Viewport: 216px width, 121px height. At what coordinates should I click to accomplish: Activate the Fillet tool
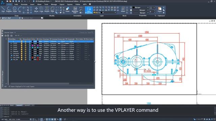tap(52, 10)
